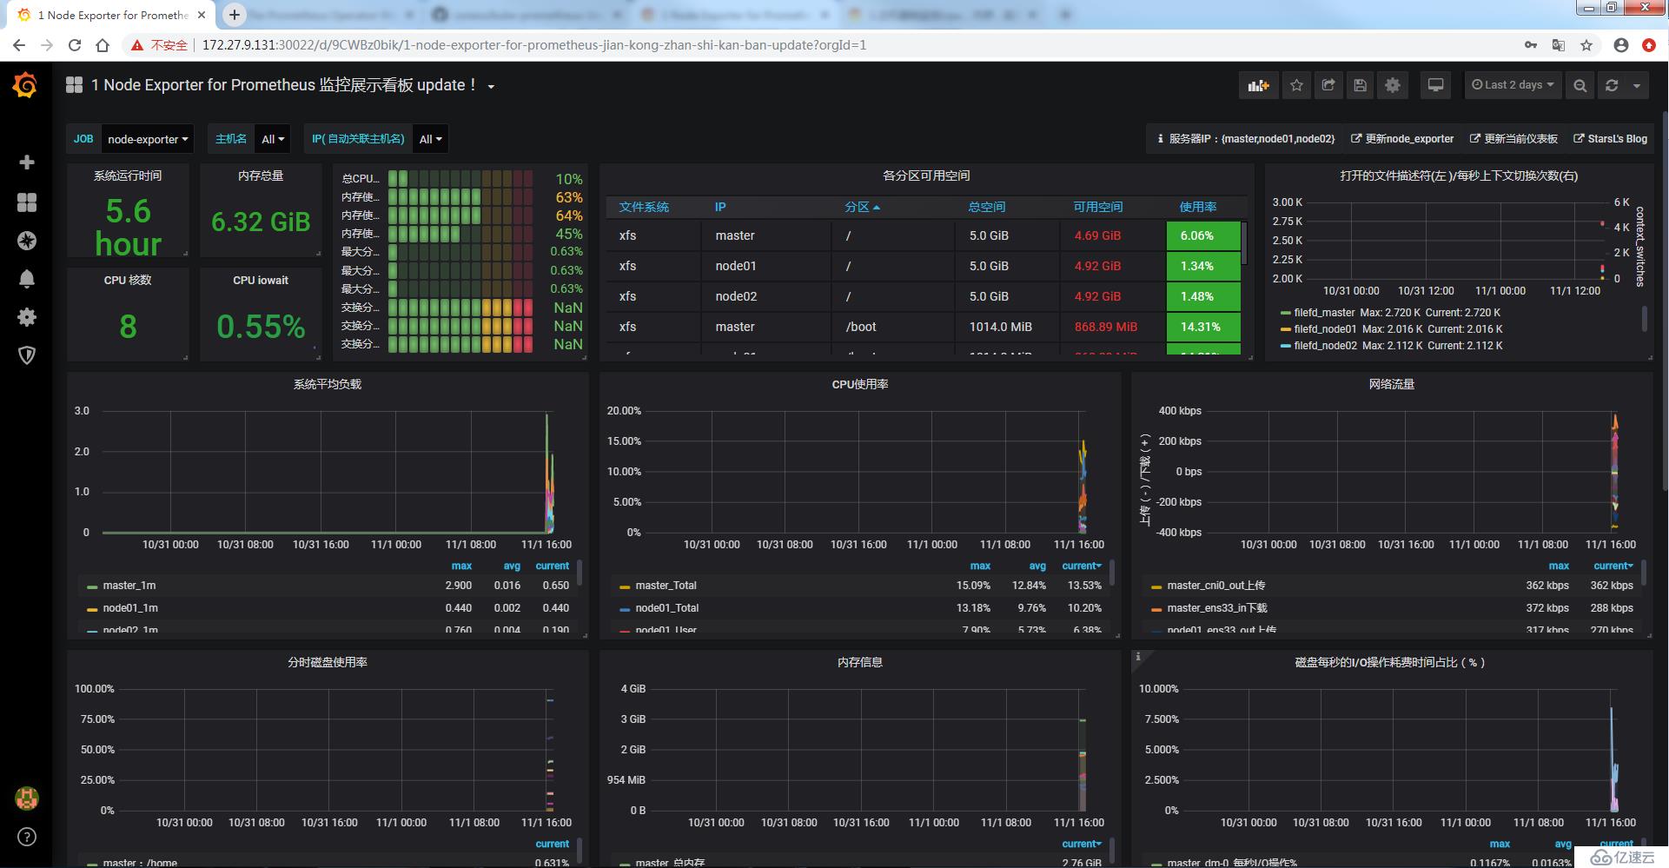Reload the page in the browser
Viewport: 1669px width, 868px height.
(75, 45)
